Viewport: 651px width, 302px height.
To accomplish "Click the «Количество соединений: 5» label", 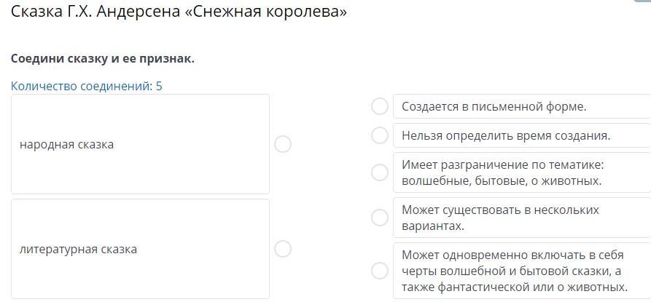I will (x=87, y=86).
